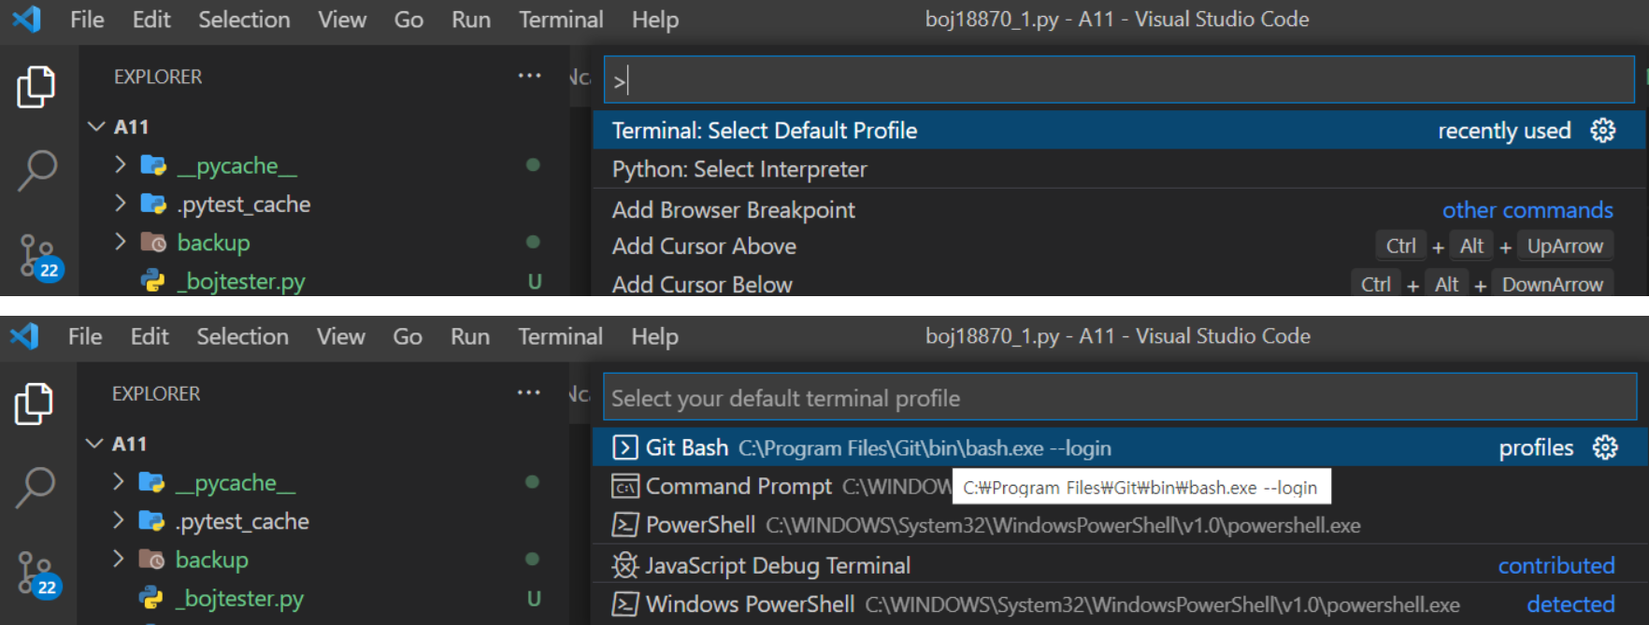This screenshot has height=625, width=1649.
Task: Collapse A11 root folder in the command palette window
Action: [96, 126]
